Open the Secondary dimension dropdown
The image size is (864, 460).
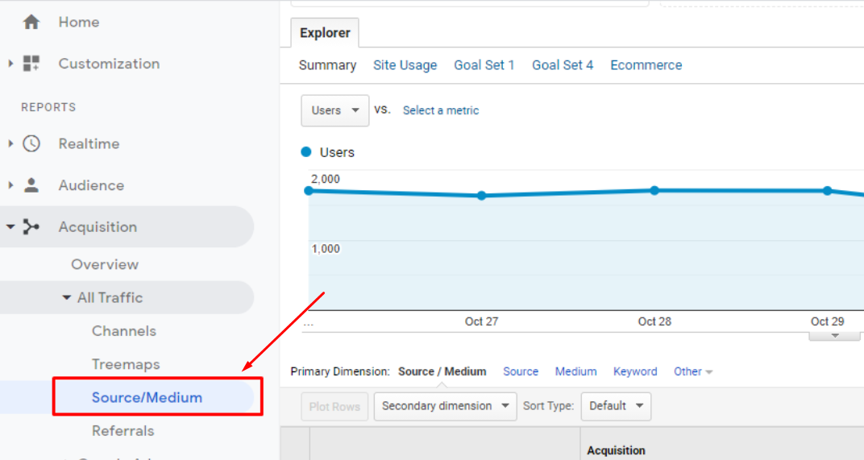click(445, 407)
